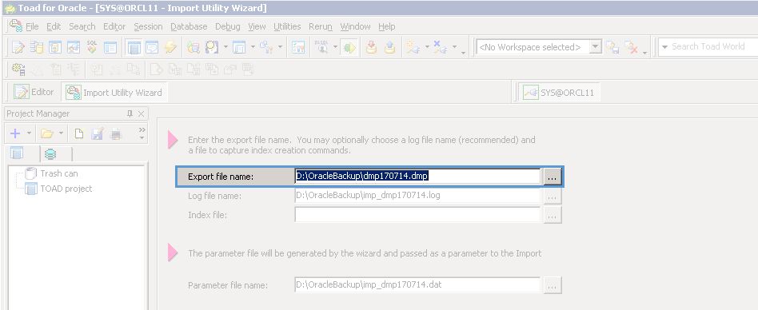Click the Delete Workspace icon with red X
The image size is (758, 310).
[x=631, y=47]
